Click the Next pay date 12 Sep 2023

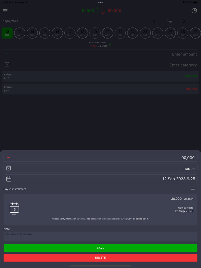tap(184, 210)
